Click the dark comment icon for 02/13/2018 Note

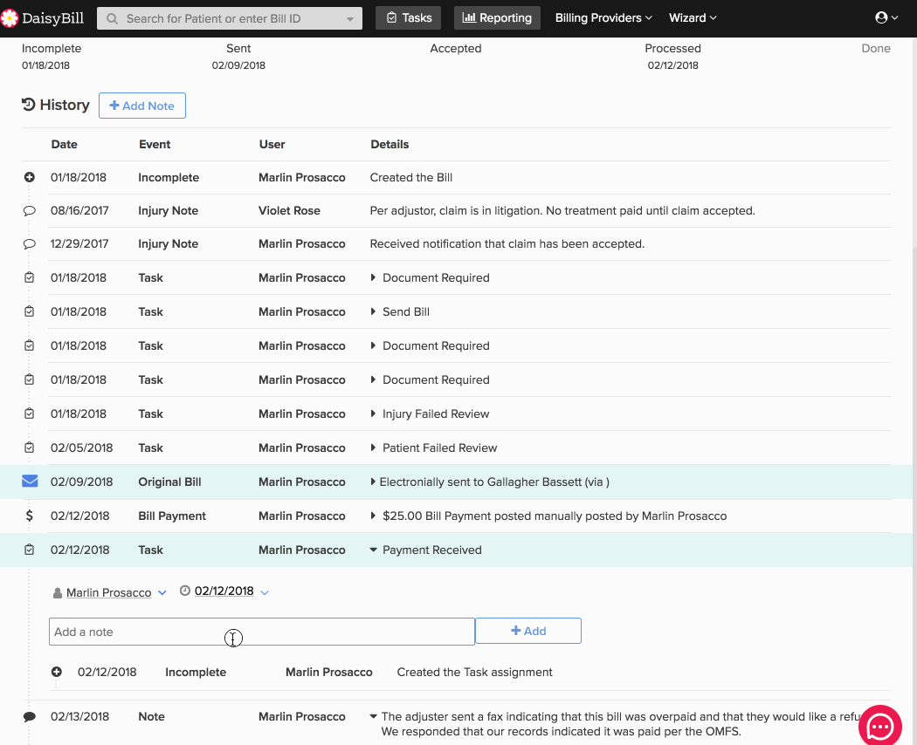[29, 717]
